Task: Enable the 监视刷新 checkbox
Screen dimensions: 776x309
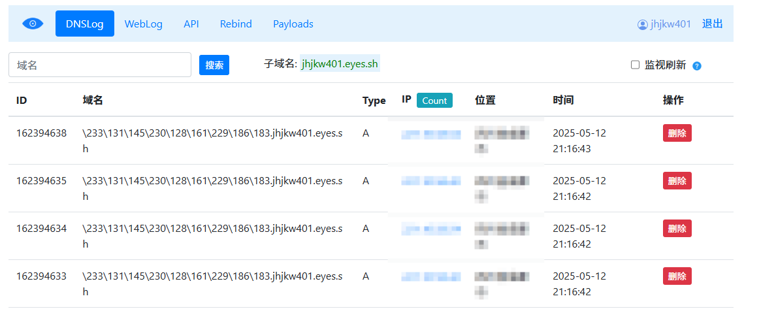Action: pyautogui.click(x=635, y=65)
